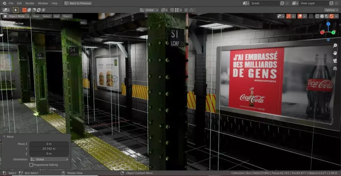This screenshot has width=341, height=176.
Task: Toggle the camera view icon
Action: pyautogui.click(x=335, y=61)
